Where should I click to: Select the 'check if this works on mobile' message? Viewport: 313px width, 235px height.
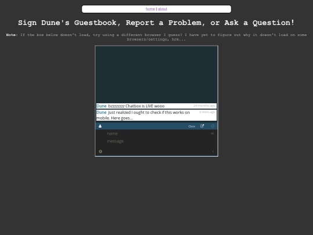pyautogui.click(x=143, y=115)
